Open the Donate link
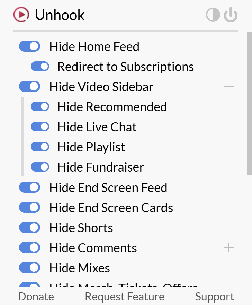This screenshot has width=252, height=305. 36,297
